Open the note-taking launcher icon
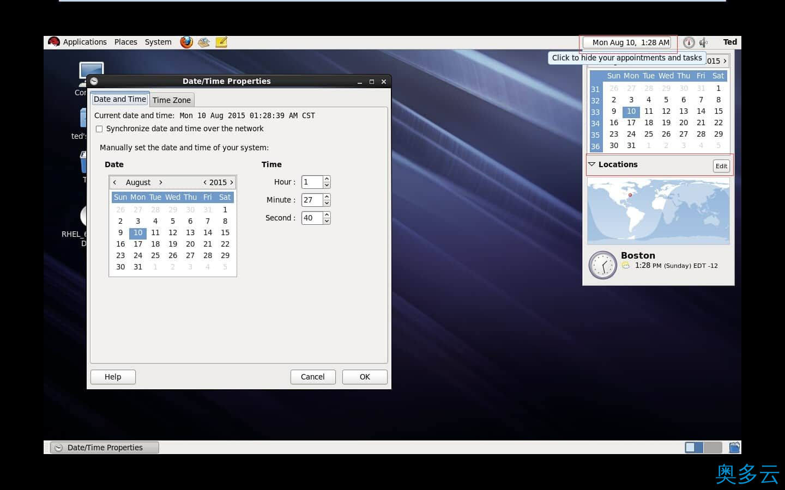 coord(221,42)
